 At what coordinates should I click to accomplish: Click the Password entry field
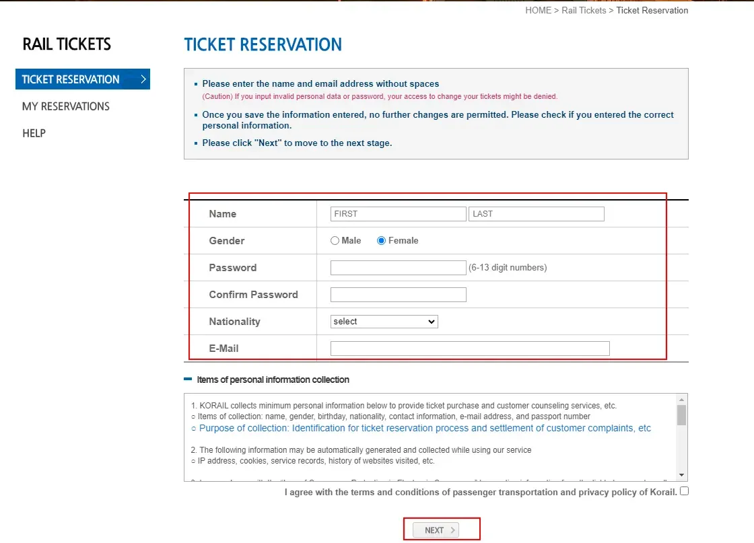coord(397,267)
